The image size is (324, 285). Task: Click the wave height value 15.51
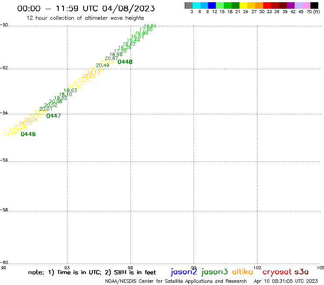point(137,37)
